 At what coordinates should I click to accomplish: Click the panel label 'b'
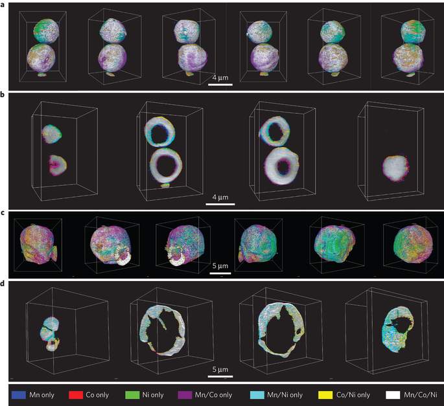(3, 95)
